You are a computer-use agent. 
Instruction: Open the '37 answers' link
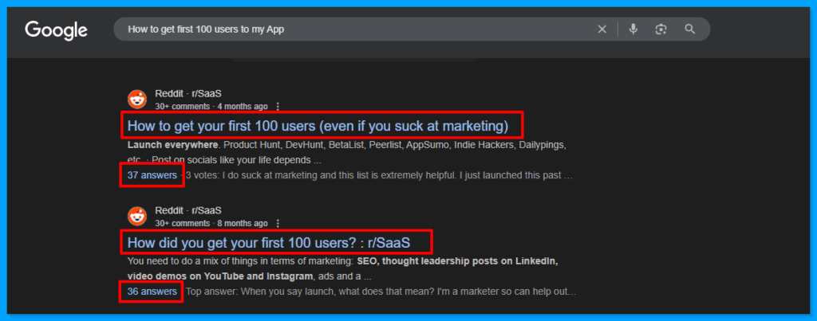(152, 175)
